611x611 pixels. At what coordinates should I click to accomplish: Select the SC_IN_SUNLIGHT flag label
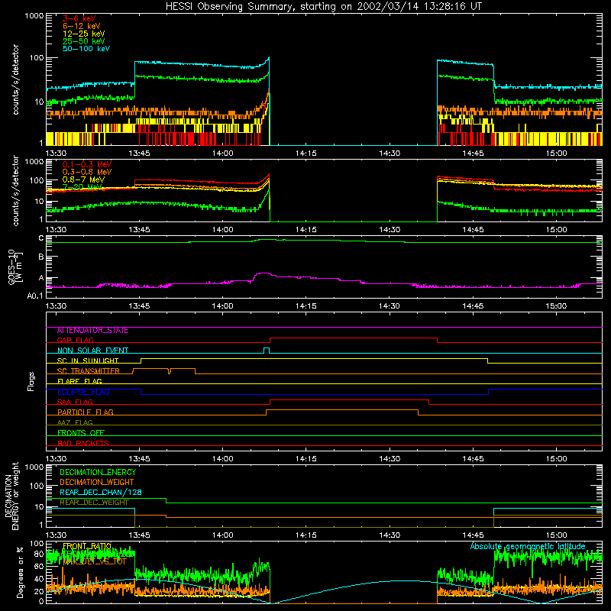coord(88,360)
